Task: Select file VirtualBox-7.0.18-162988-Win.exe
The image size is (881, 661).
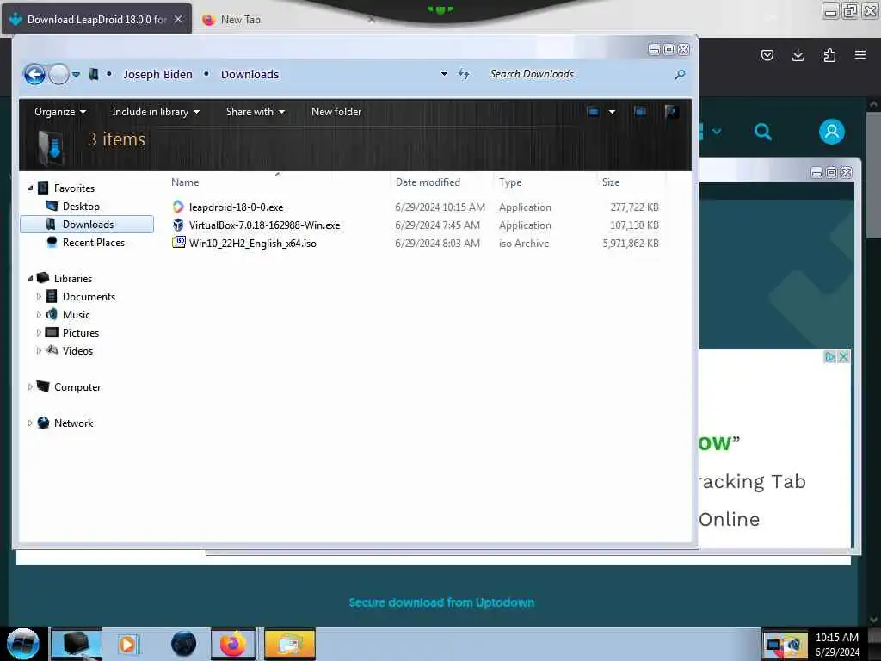Action: click(264, 225)
